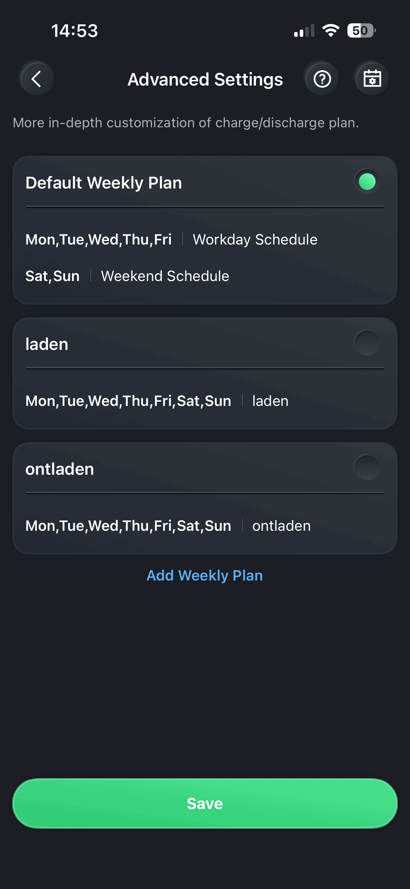This screenshot has width=410, height=889.
Task: Select the Default Weekly Plan radio button
Action: (x=367, y=182)
